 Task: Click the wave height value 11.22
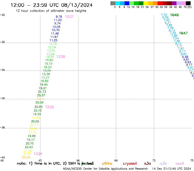(58, 20)
